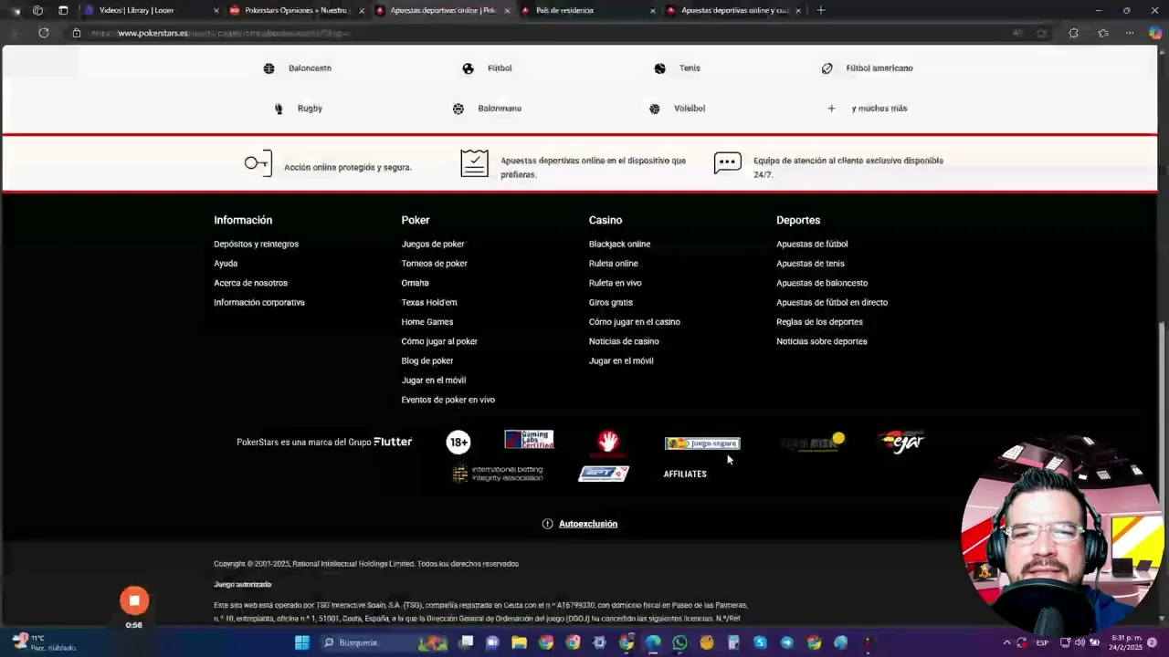Click the 18+ age restriction badge
This screenshot has width=1169, height=657.
click(458, 443)
